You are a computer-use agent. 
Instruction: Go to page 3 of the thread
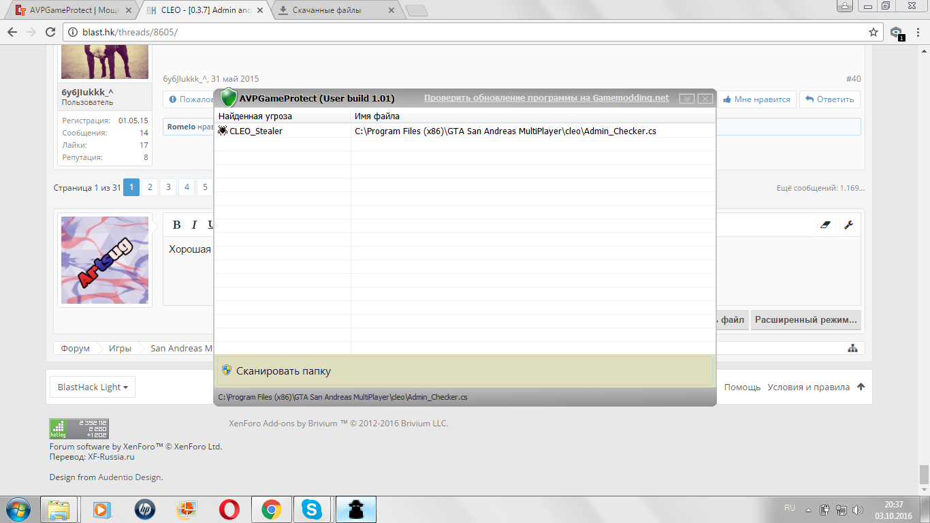click(168, 187)
